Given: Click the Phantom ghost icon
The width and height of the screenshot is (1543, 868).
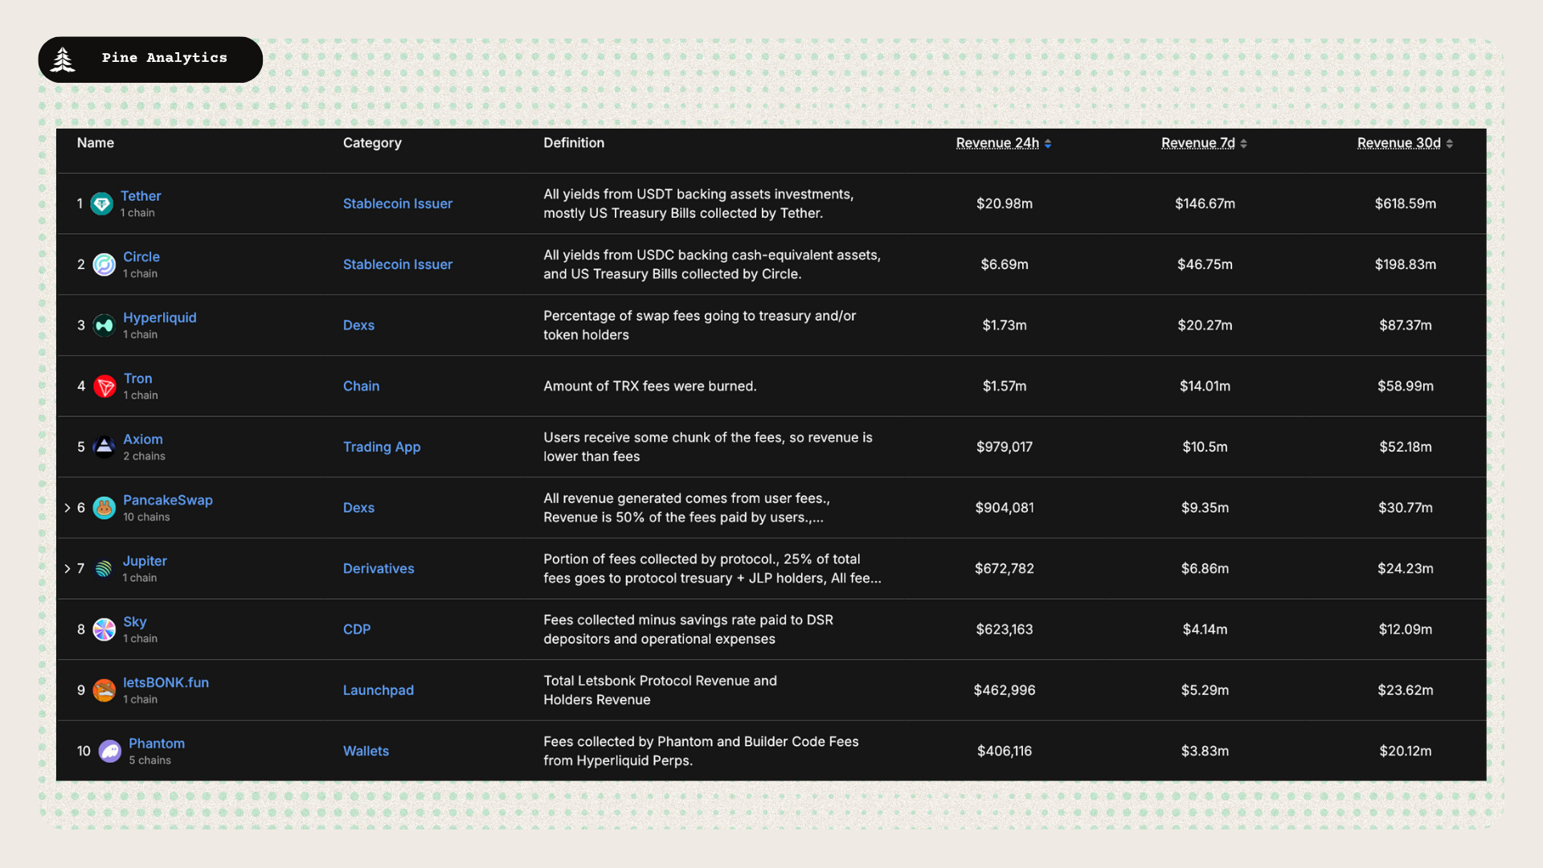Looking at the screenshot, I should tap(110, 751).
